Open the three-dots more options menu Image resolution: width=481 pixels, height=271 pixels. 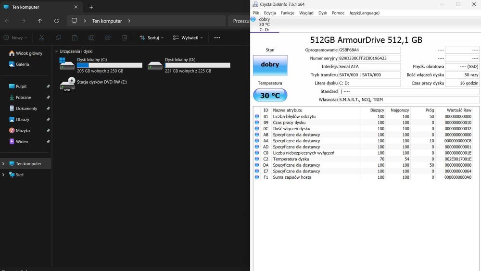(x=217, y=37)
